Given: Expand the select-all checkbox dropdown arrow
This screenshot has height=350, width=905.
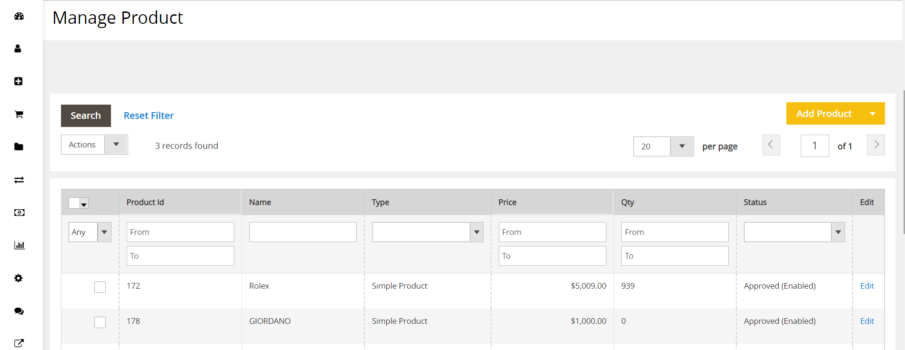Looking at the screenshot, I should coord(84,204).
